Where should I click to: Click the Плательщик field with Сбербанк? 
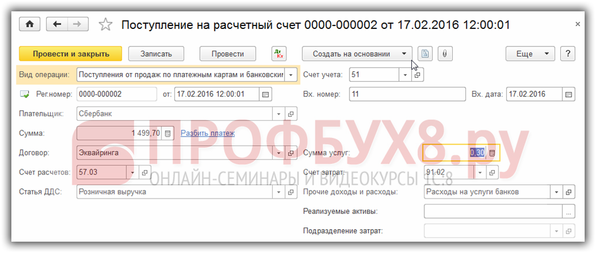tap(175, 114)
